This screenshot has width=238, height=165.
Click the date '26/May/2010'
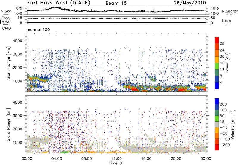click(190, 3)
